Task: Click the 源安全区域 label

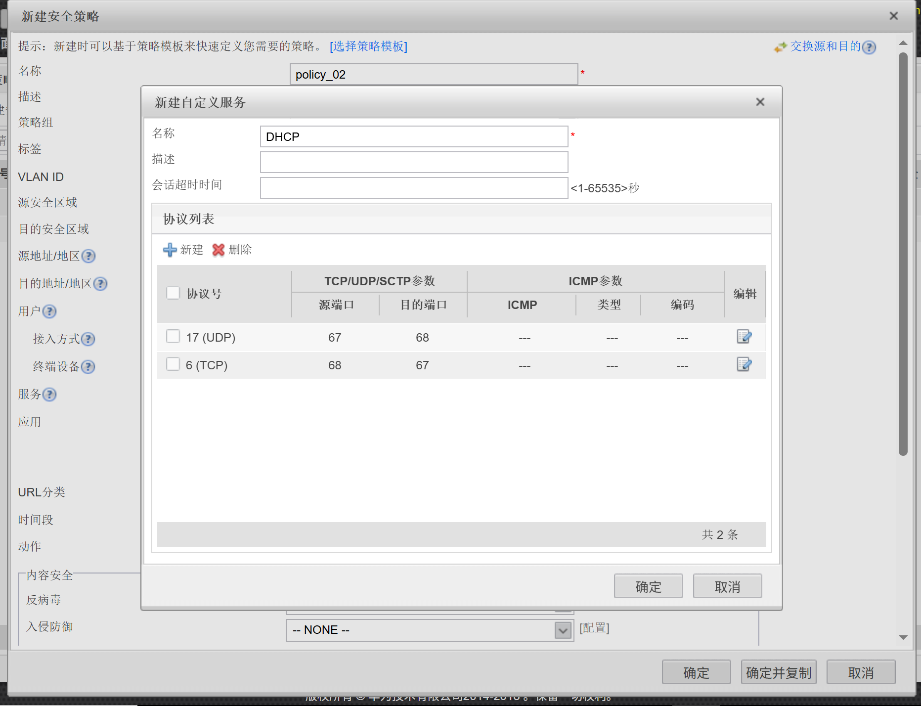Action: (47, 203)
